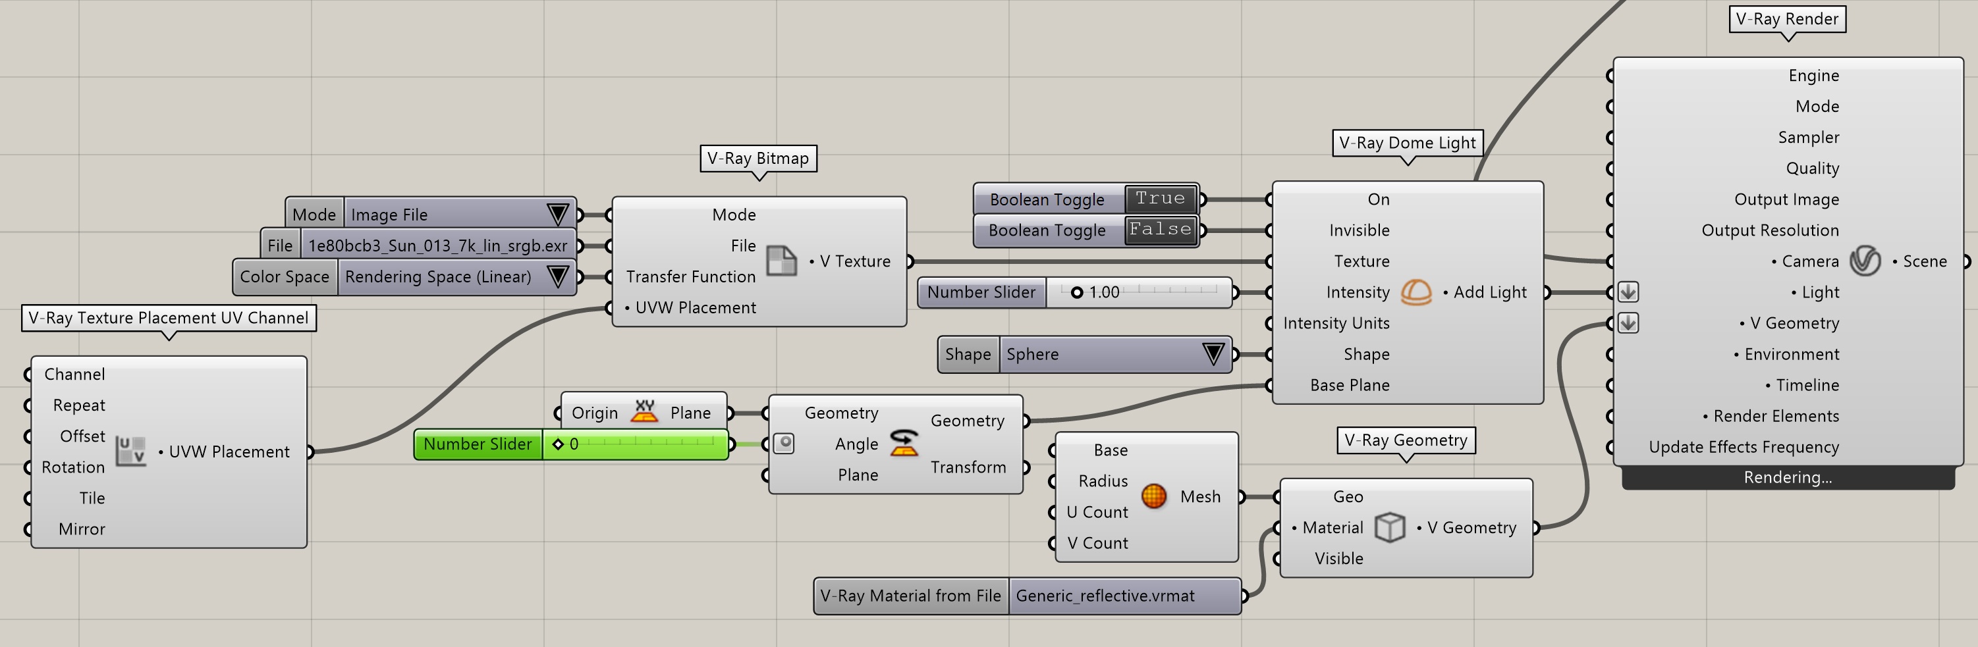Viewport: 1978px width, 647px height.
Task: Click the XY Plane component icon
Action: pos(644,412)
